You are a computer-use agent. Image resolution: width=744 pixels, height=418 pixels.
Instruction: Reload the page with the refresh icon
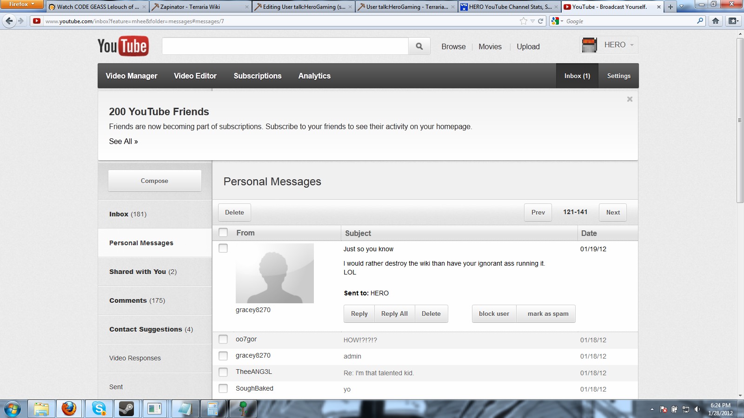(540, 21)
